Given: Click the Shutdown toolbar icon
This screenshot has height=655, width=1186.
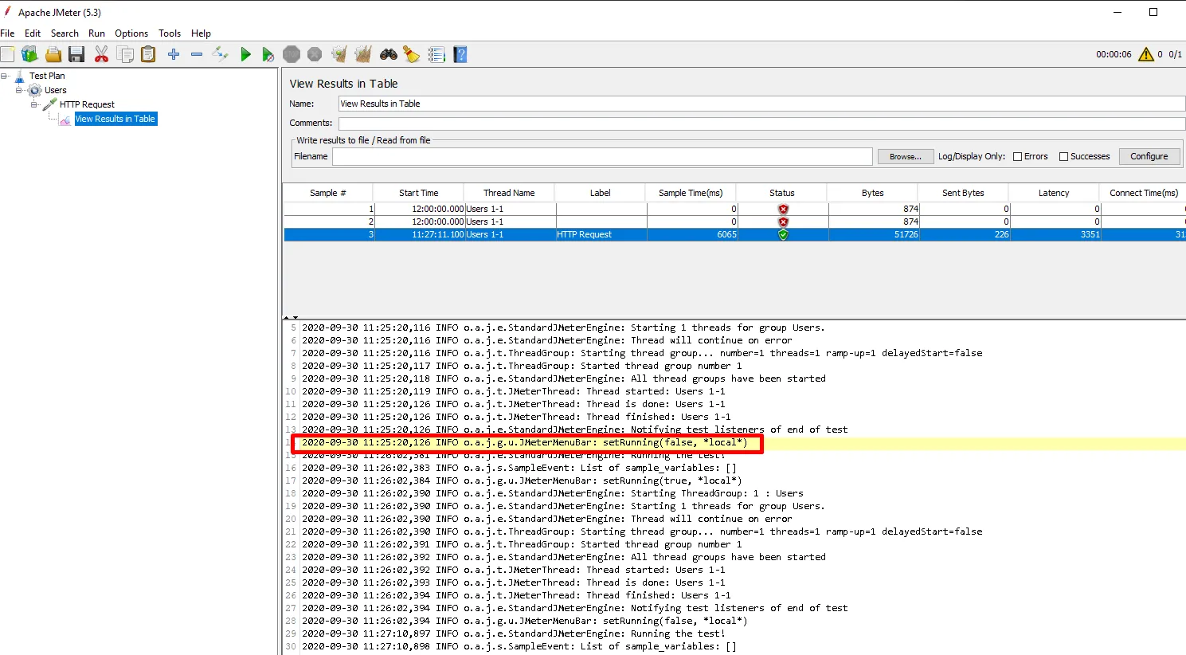Looking at the screenshot, I should [x=315, y=54].
